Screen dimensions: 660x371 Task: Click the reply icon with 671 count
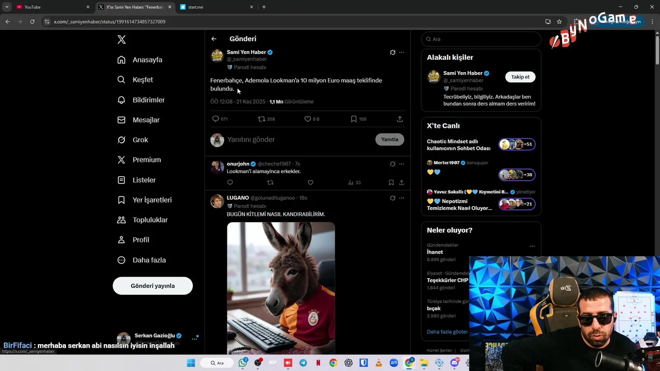coord(220,119)
